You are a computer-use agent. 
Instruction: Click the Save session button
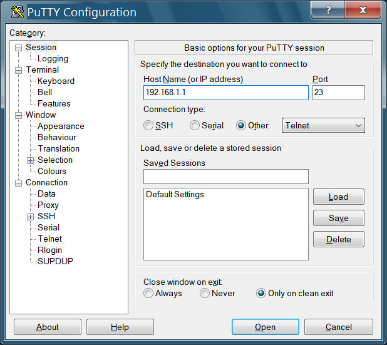point(339,218)
